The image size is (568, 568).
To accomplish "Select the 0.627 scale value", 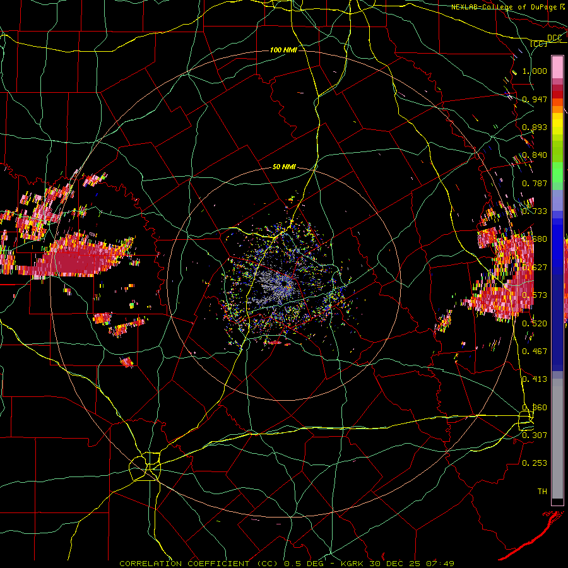I will pyautogui.click(x=535, y=268).
